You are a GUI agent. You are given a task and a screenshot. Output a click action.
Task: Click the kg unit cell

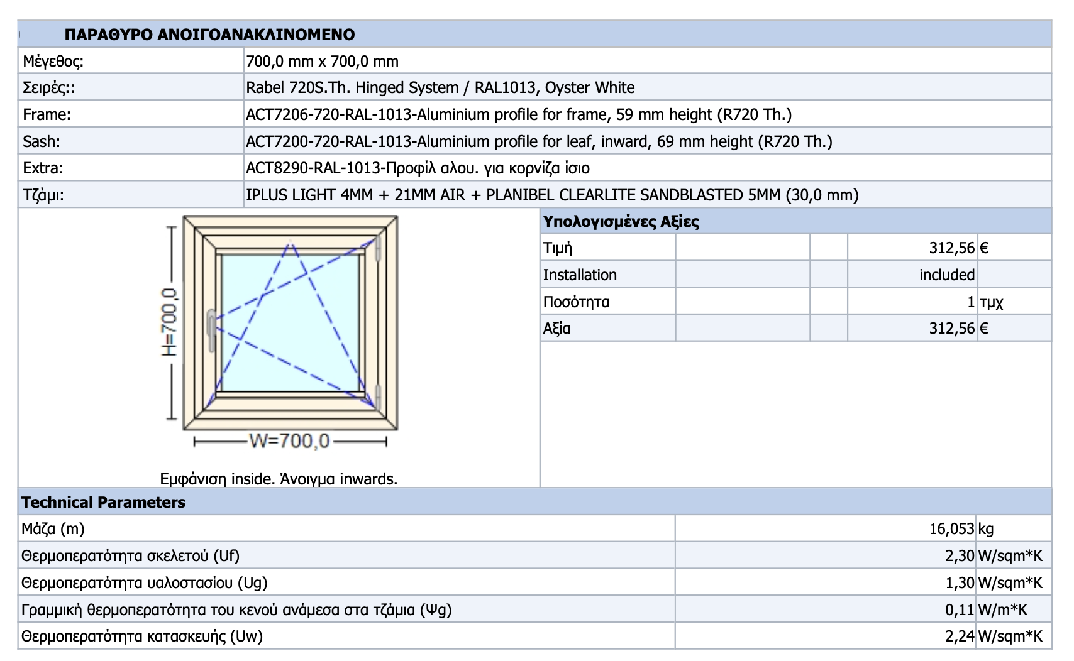pos(1014,528)
